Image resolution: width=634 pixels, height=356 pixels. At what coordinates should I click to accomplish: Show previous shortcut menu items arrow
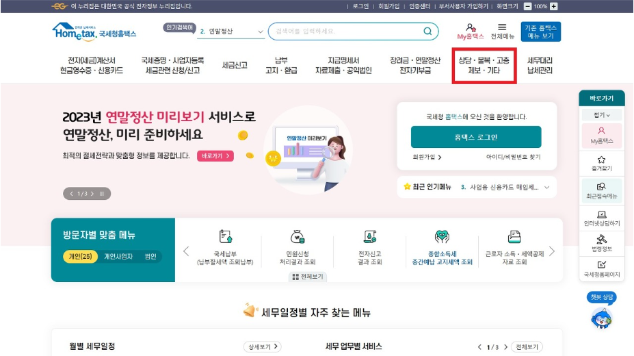tap(186, 251)
